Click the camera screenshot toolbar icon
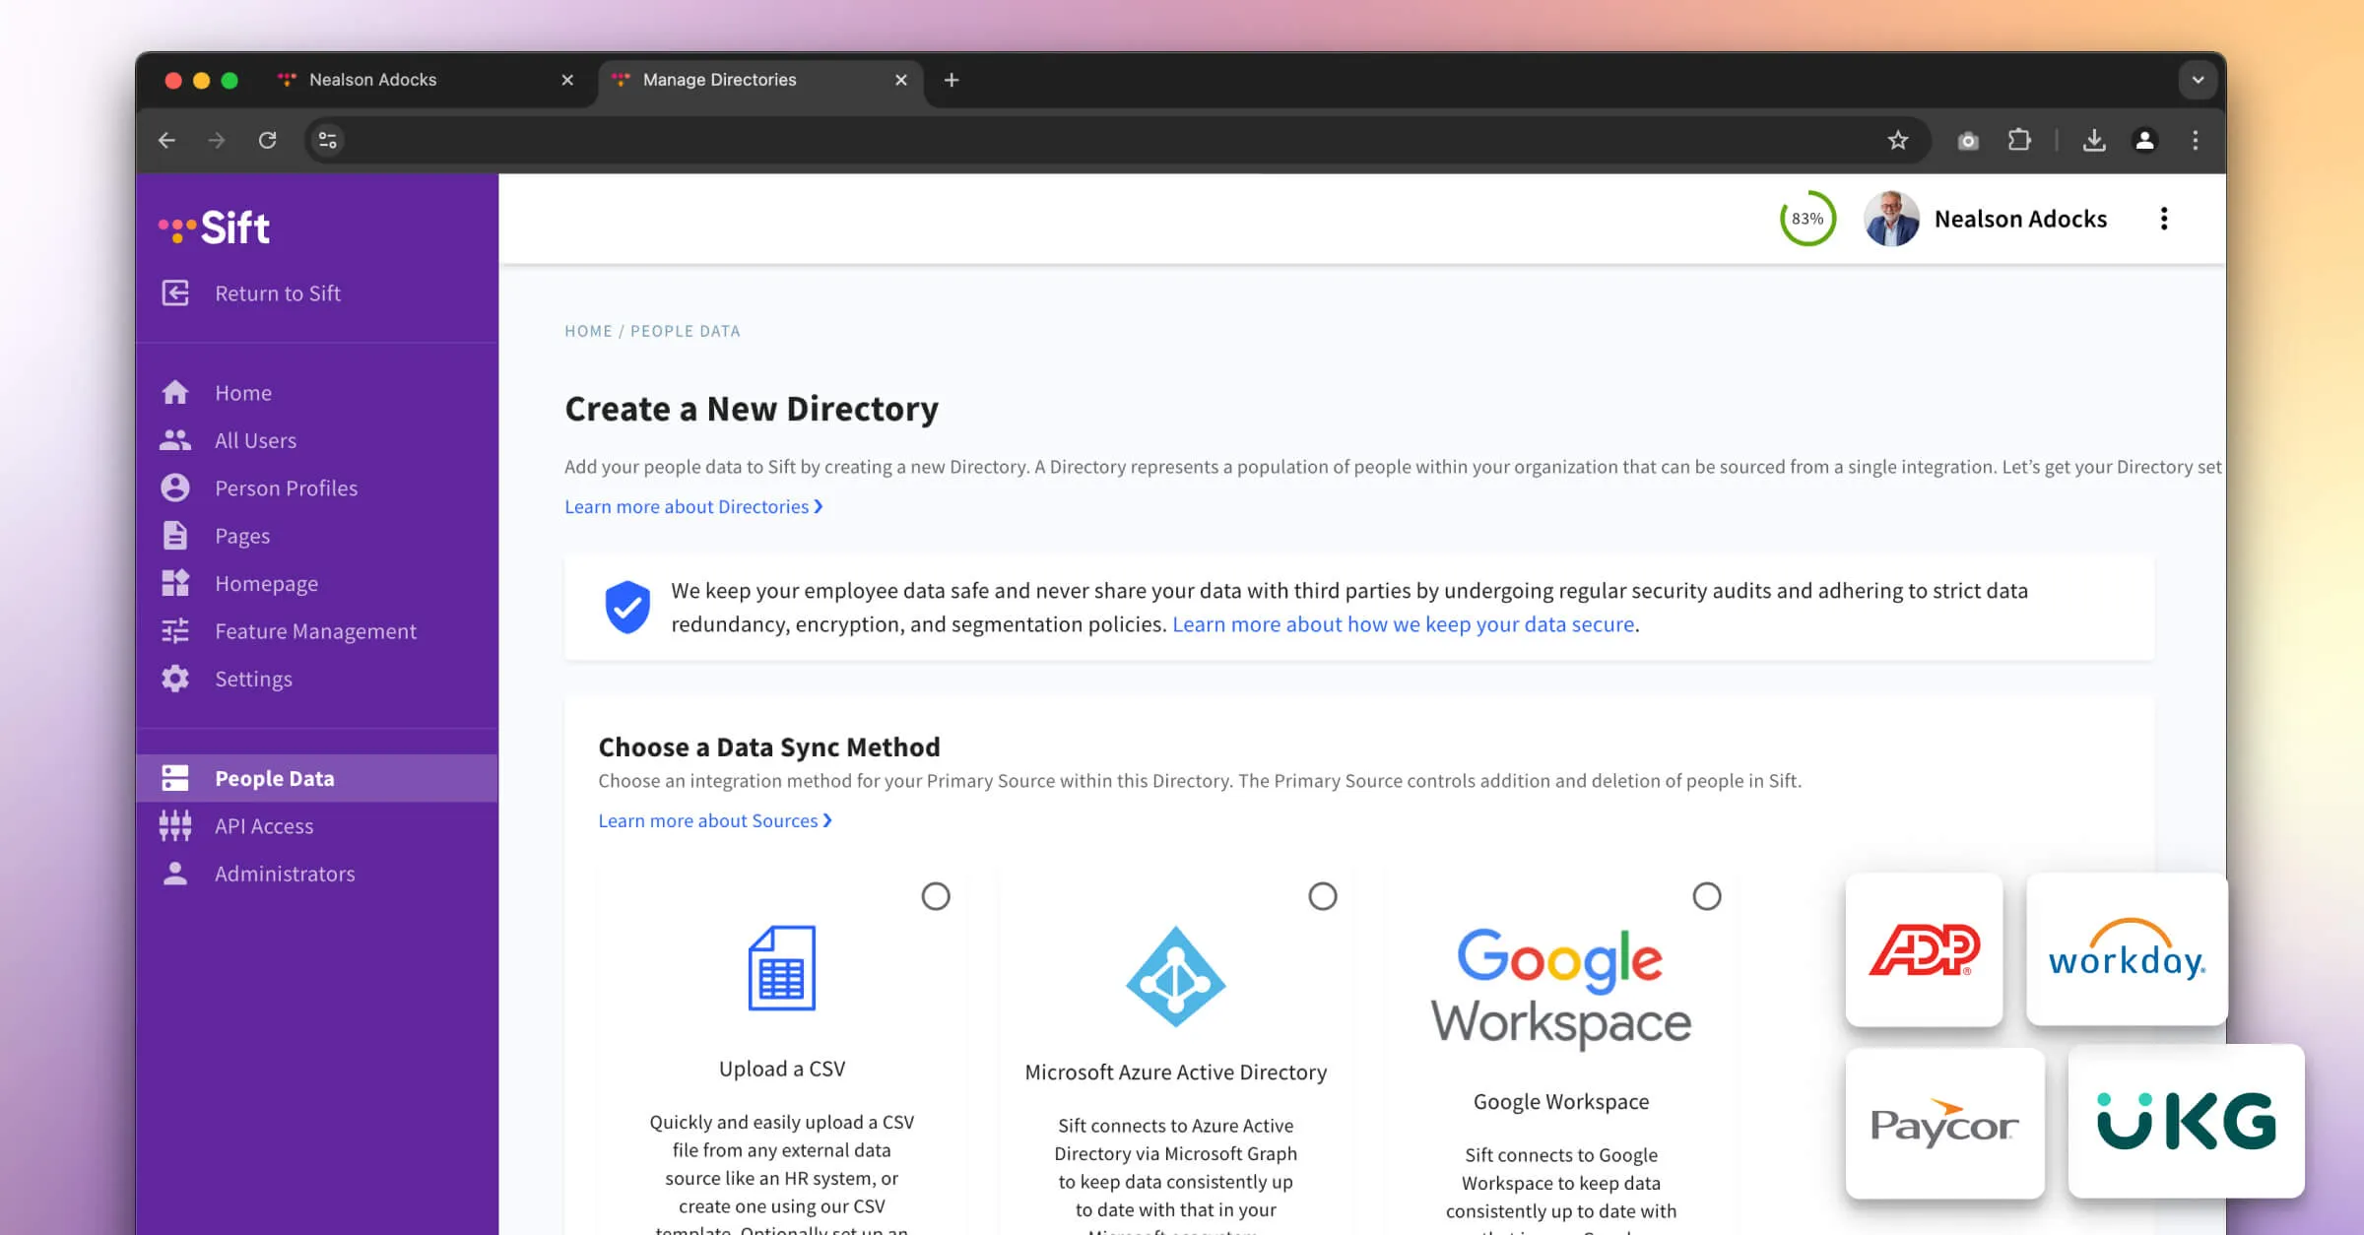Viewport: 2364px width, 1235px height. tap(1968, 140)
